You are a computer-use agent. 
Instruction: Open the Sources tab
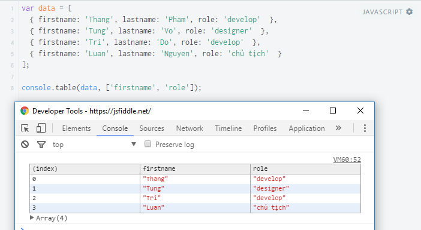[x=152, y=128]
